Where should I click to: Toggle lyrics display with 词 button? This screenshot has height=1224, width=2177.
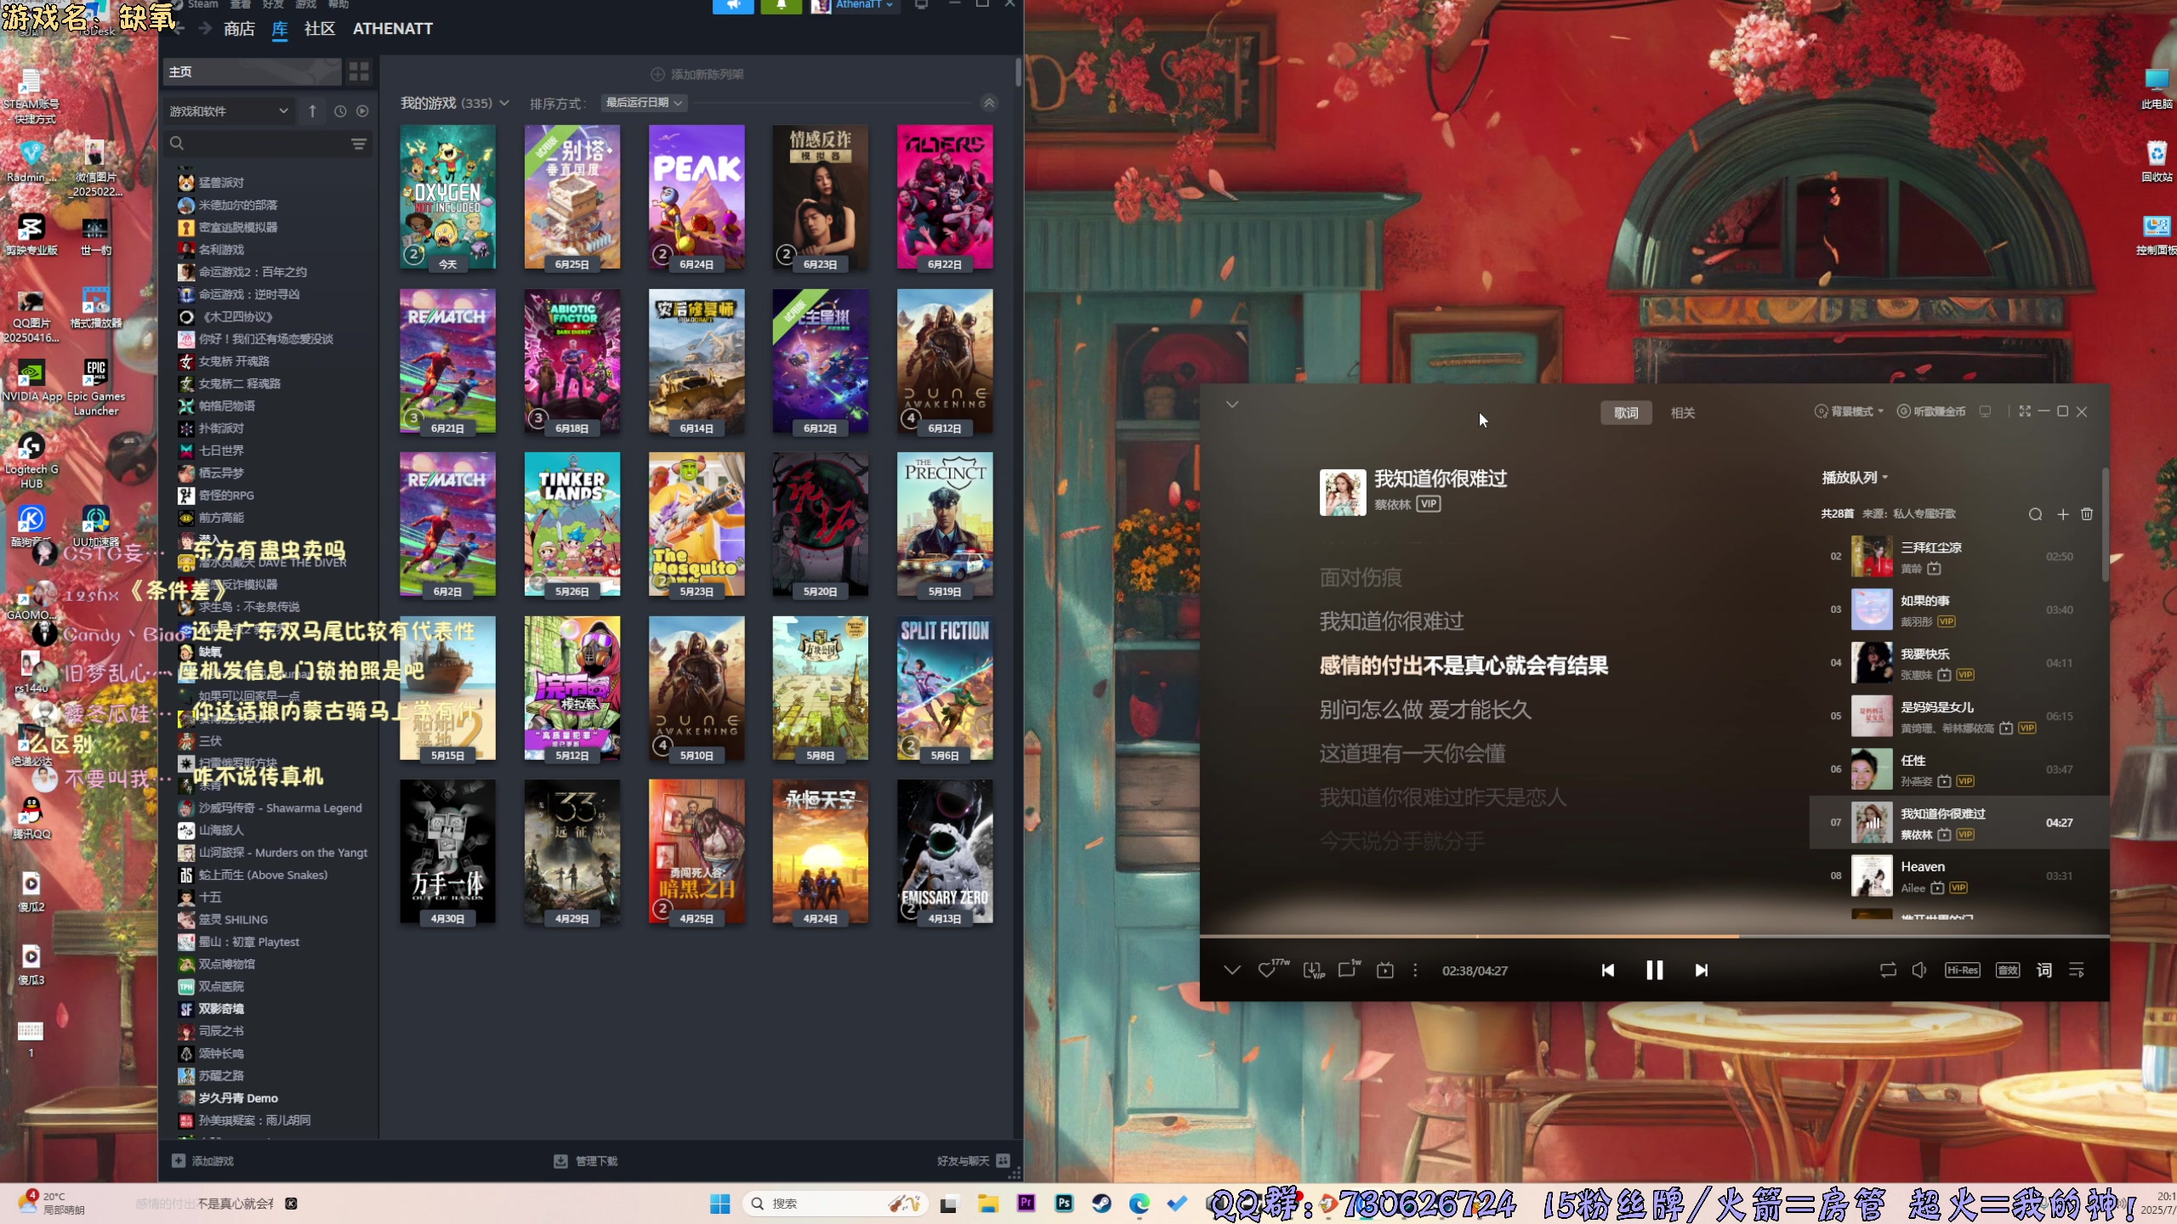(x=2044, y=971)
